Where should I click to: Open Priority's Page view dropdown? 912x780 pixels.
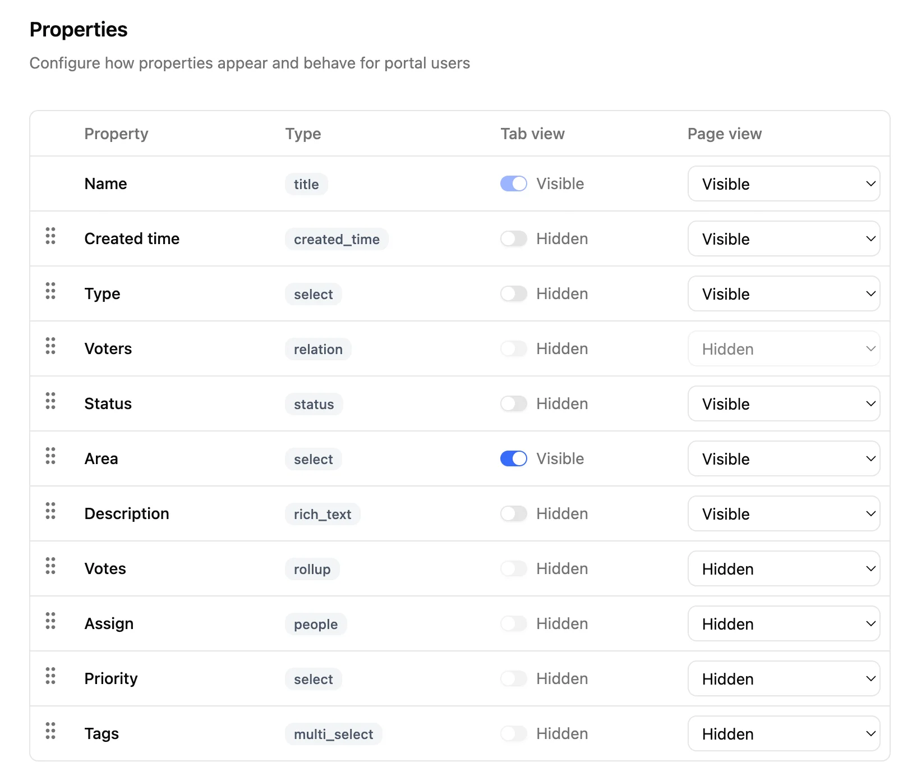point(783,678)
